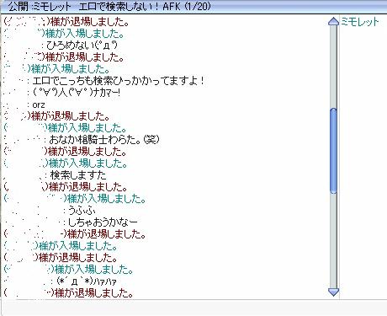Screen dimensions: 387x316
Task: Click the message おなか槍騎士わらた。(笑)
Action: (x=104, y=140)
